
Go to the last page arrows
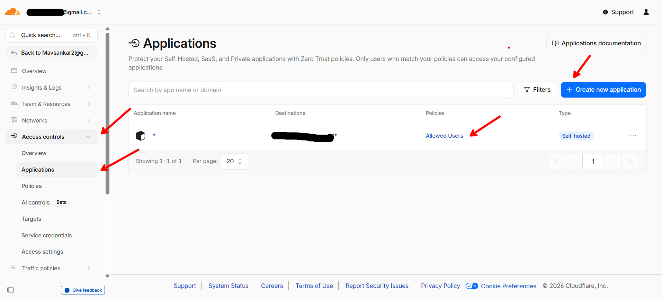pos(630,162)
